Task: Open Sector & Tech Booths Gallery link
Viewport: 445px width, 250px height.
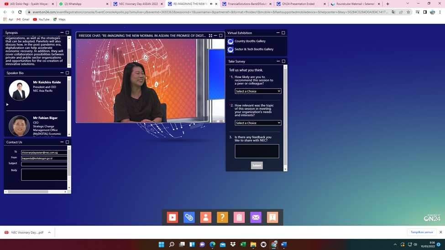Action: click(x=254, y=49)
